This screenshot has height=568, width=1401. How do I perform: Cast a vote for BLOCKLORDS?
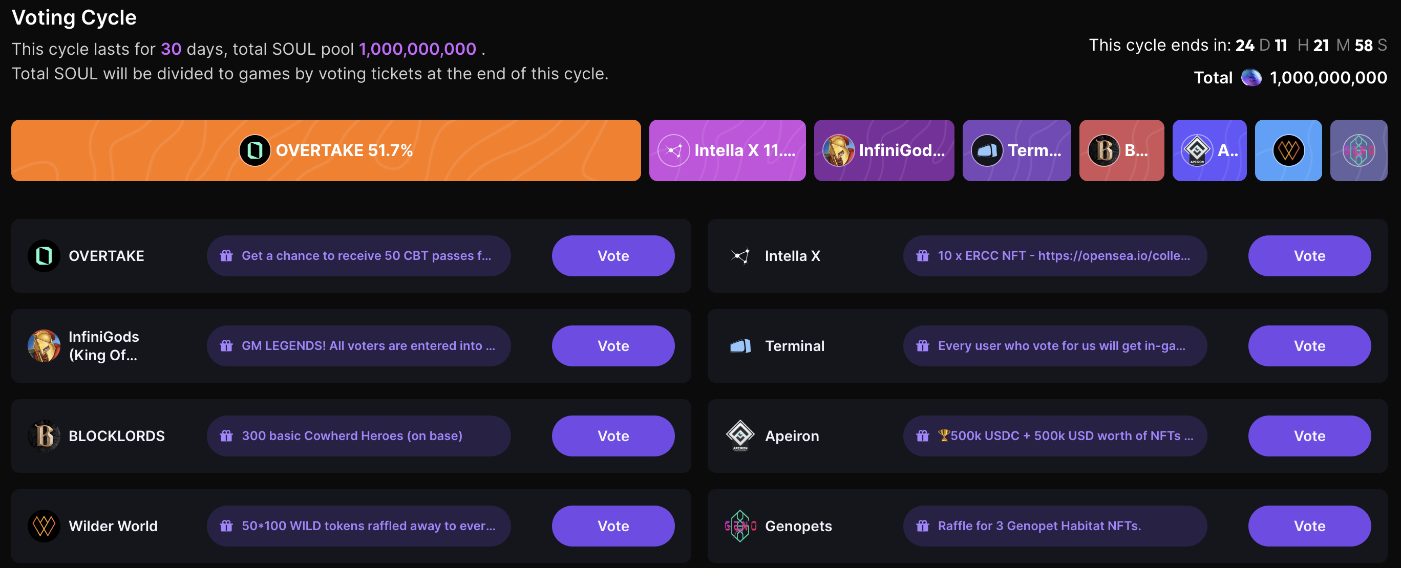tap(613, 436)
